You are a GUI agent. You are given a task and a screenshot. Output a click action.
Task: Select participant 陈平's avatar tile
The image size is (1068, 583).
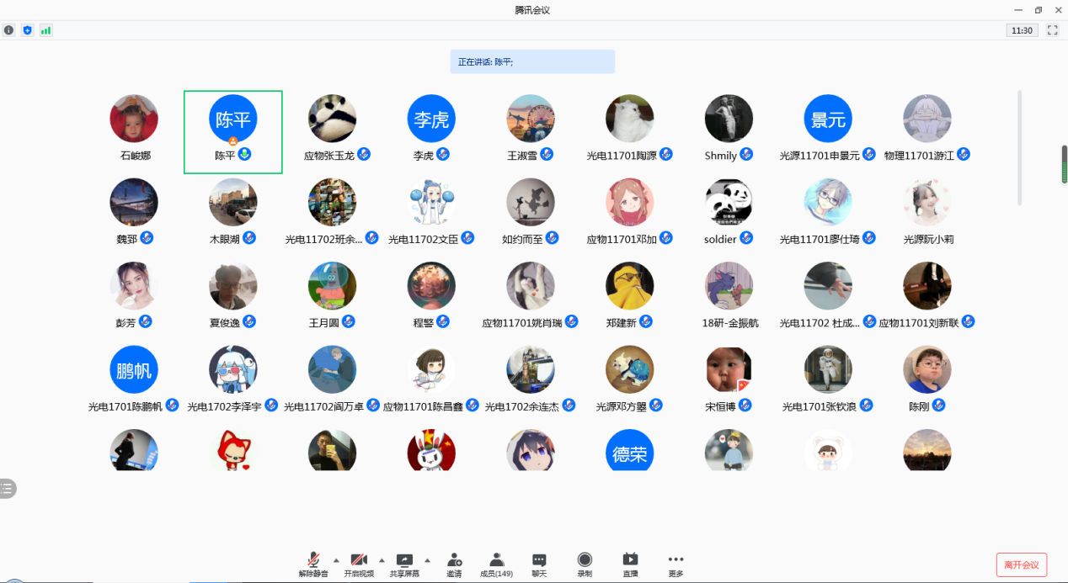tap(233, 119)
